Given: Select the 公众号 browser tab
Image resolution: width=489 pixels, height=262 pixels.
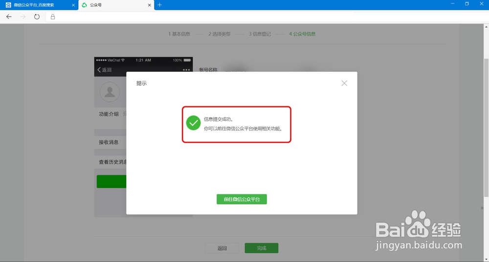Looking at the screenshot, I should (116, 5).
